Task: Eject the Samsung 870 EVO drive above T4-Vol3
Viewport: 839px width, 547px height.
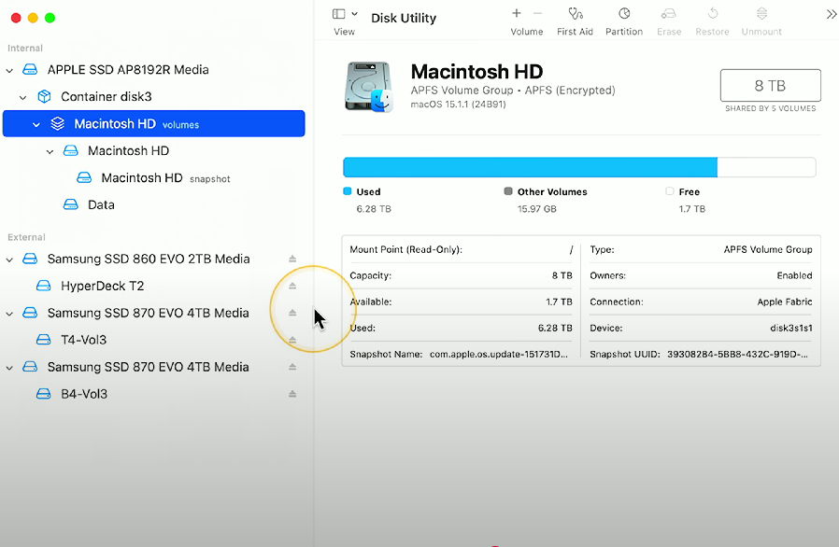Action: tap(292, 313)
